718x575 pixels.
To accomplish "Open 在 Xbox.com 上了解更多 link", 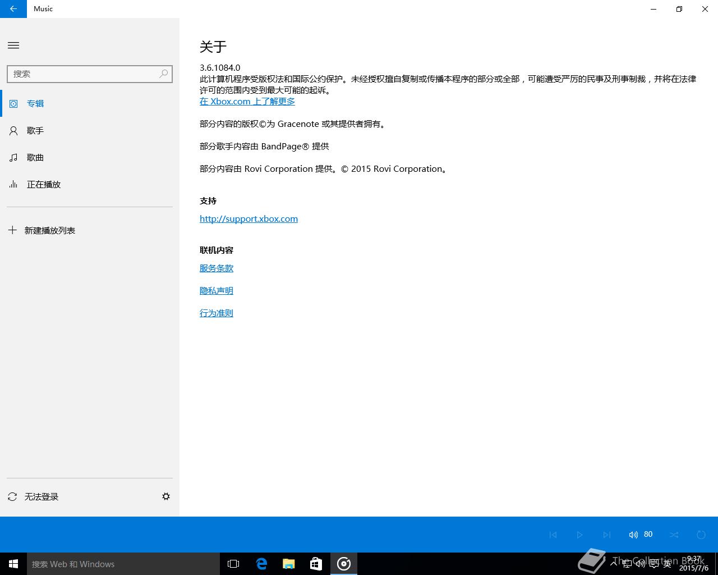I will (247, 101).
